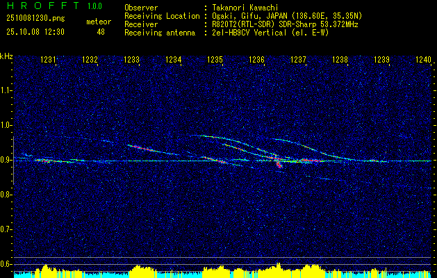Screen dimensions: 437x278
Task: Click the meteor count value 48
Action: 101,32
